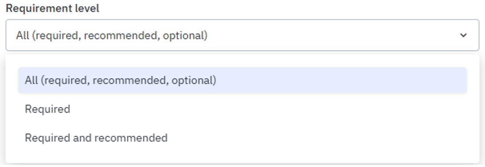485x167 pixels.
Task: Click the "Requirement level" label
Action: [52, 8]
